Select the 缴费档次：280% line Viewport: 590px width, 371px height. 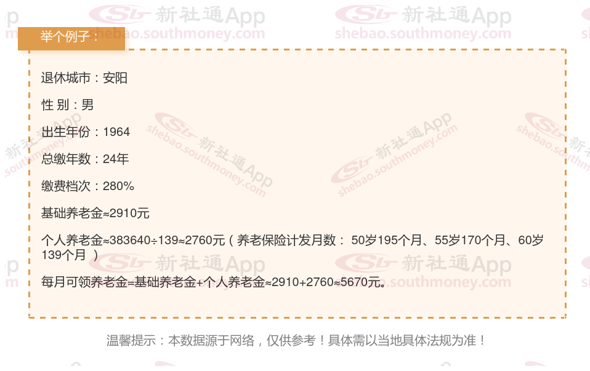87,186
